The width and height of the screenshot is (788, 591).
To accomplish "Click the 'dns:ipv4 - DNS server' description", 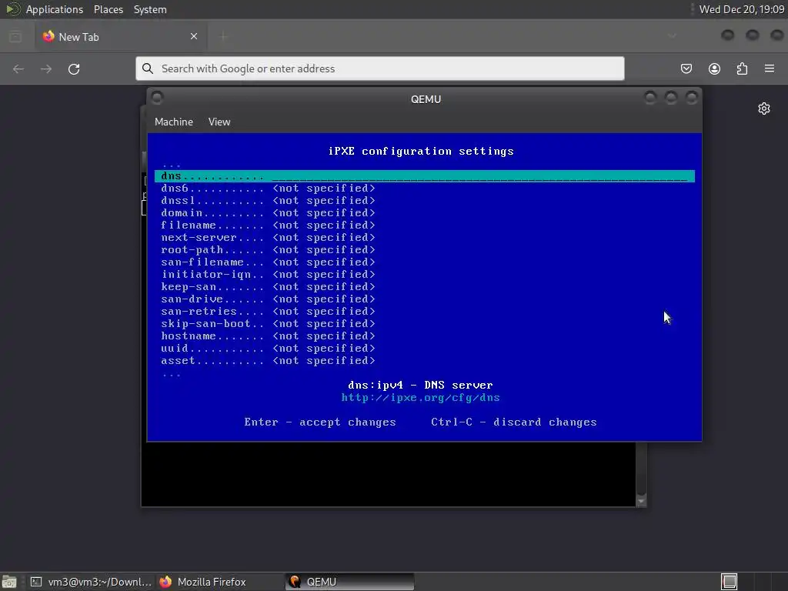I will 421,385.
